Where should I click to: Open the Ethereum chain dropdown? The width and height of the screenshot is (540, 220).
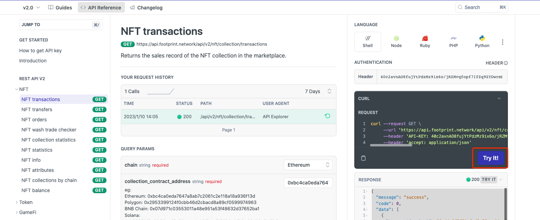308,165
